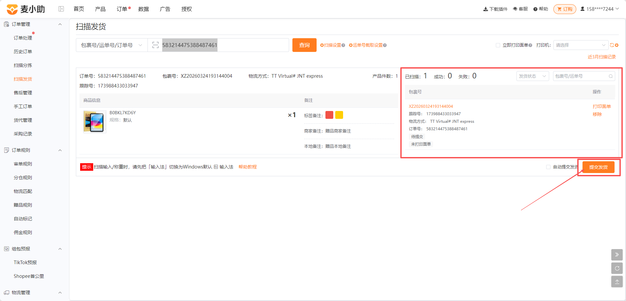Click 移除 link
The image size is (626, 301).
597,114
